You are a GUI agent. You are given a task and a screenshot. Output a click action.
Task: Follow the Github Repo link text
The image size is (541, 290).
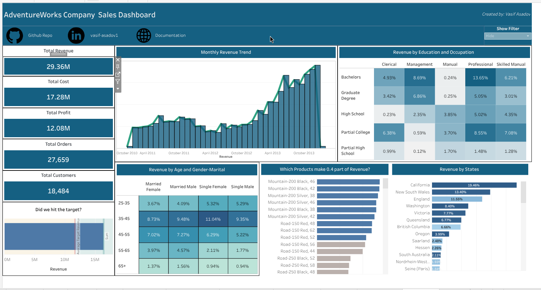point(40,35)
